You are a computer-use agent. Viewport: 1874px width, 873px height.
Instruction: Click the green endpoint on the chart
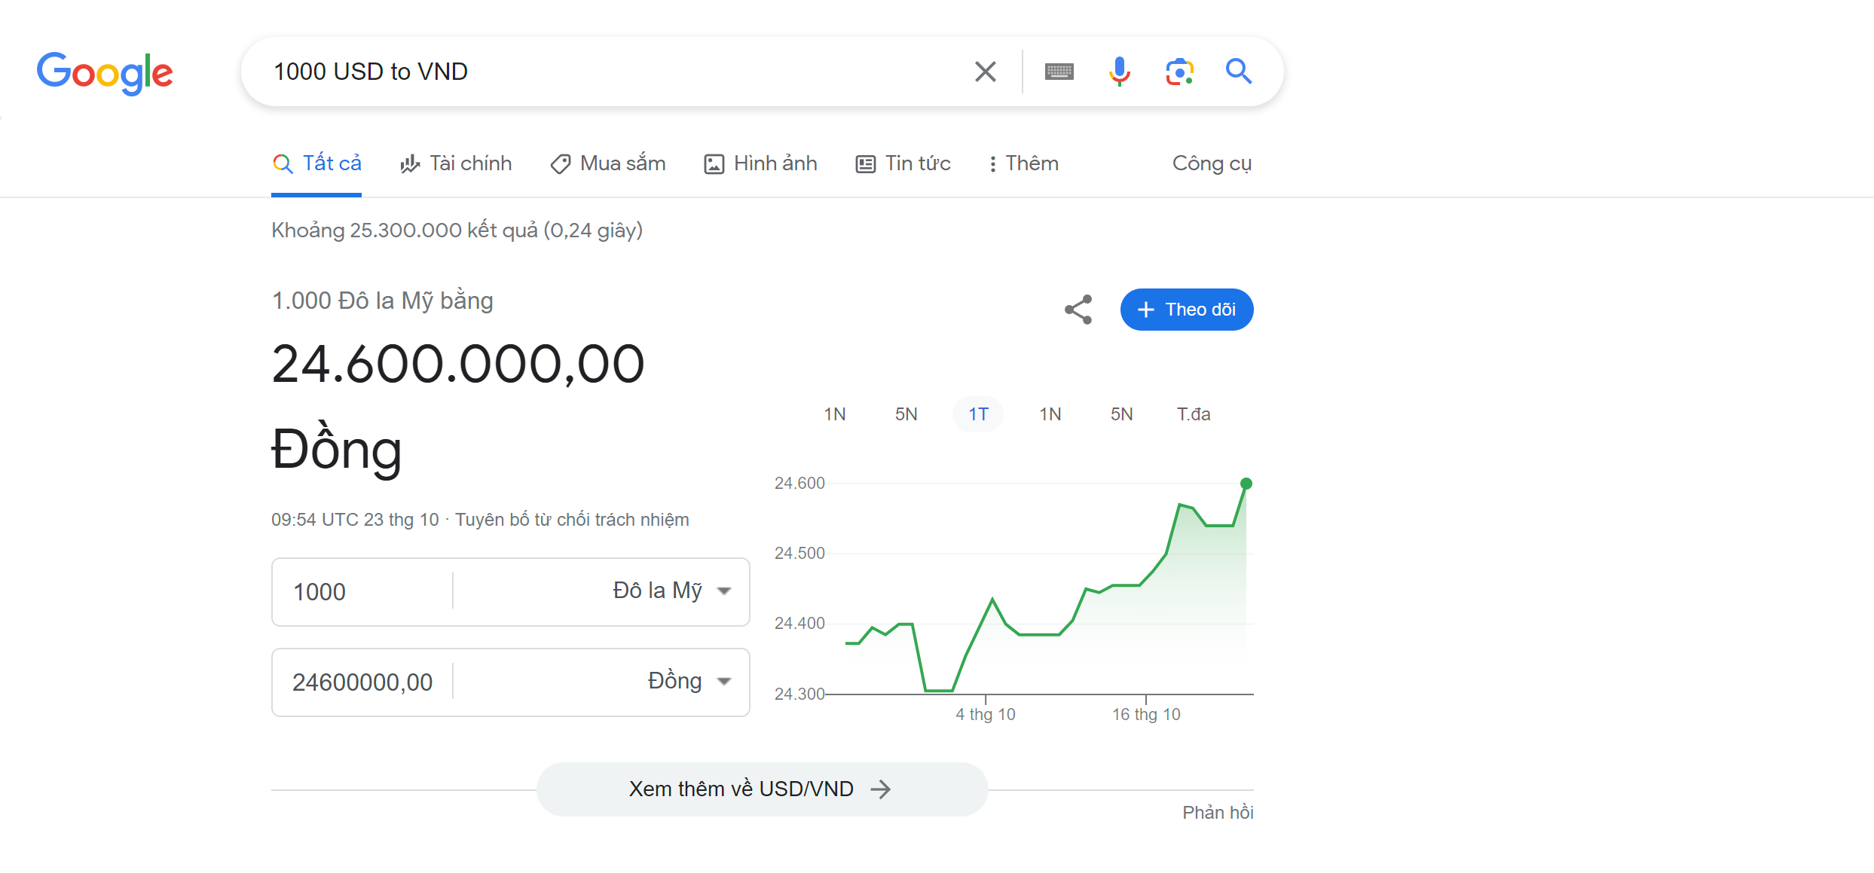pos(1246,484)
